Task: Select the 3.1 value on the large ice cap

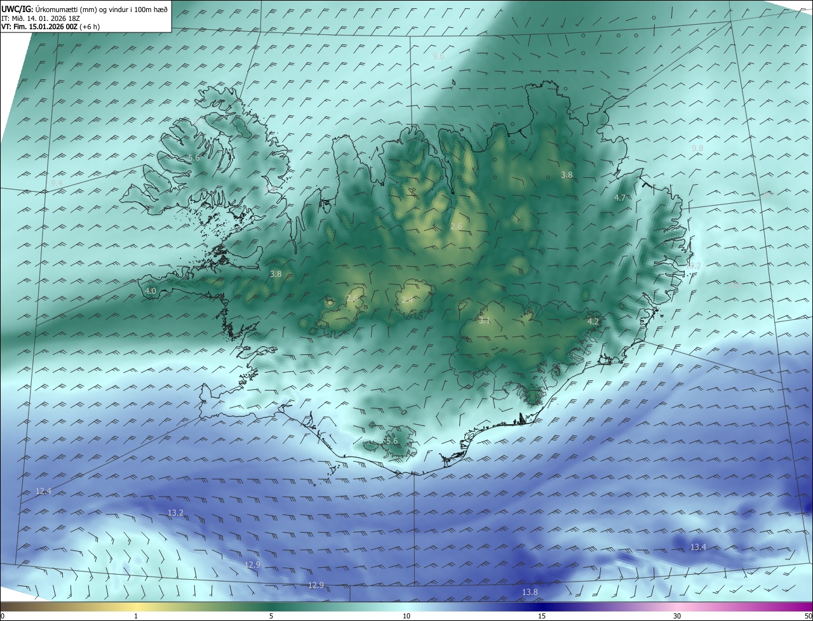Action: [485, 321]
